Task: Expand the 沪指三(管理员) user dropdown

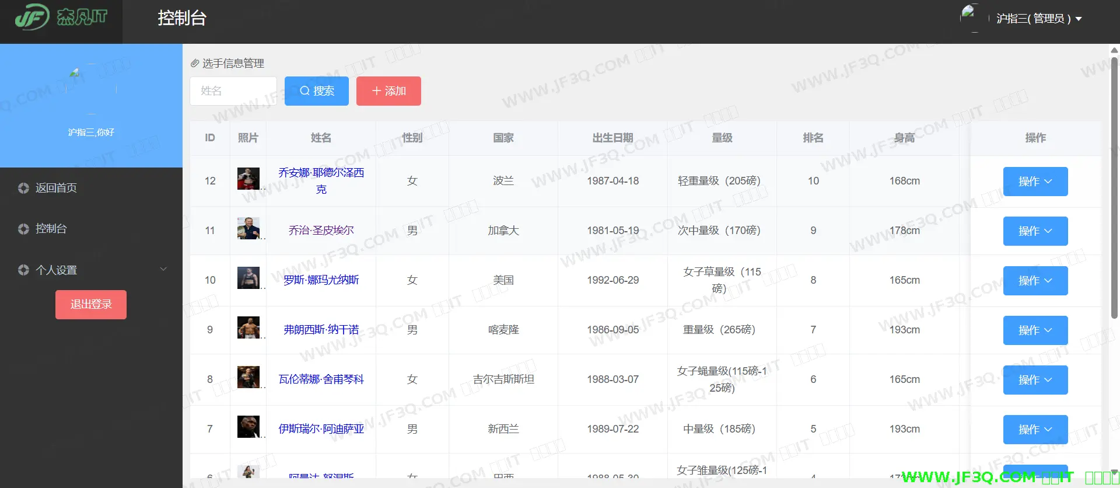Action: coord(1038,19)
